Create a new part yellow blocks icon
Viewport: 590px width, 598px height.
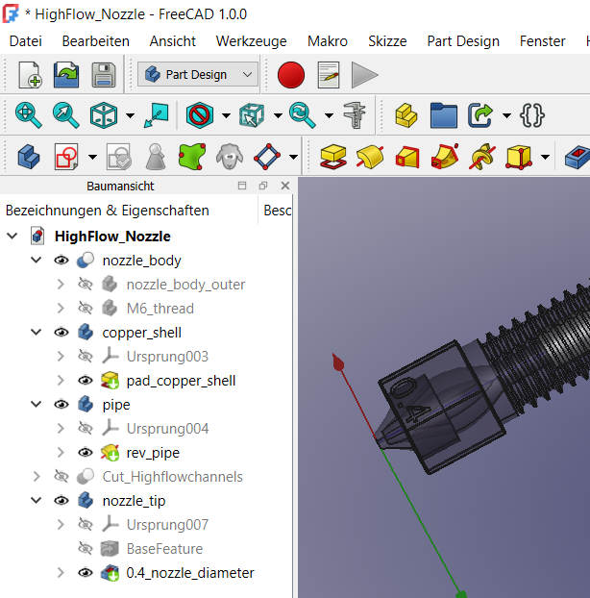point(406,115)
